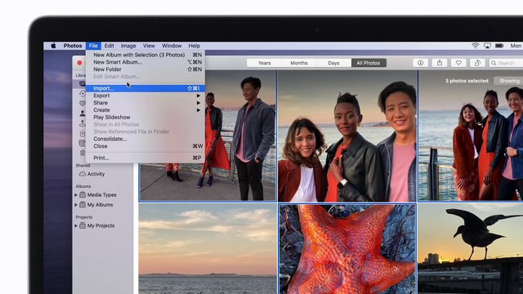Click the Wi-Fi status icon
The height and width of the screenshot is (294, 523).
coord(476,46)
